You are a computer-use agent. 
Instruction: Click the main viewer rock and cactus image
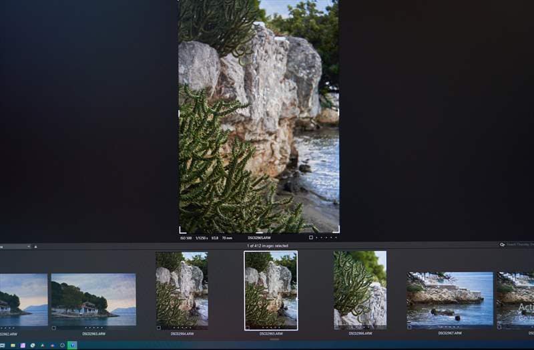tap(259, 116)
